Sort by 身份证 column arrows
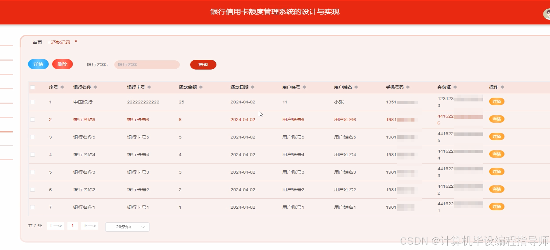The width and height of the screenshot is (550, 250). [x=455, y=87]
